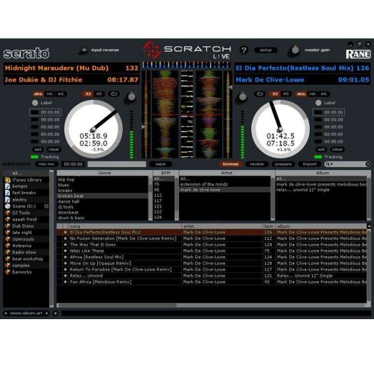
Task: Select 33 speed on right deck
Action: pos(275,94)
